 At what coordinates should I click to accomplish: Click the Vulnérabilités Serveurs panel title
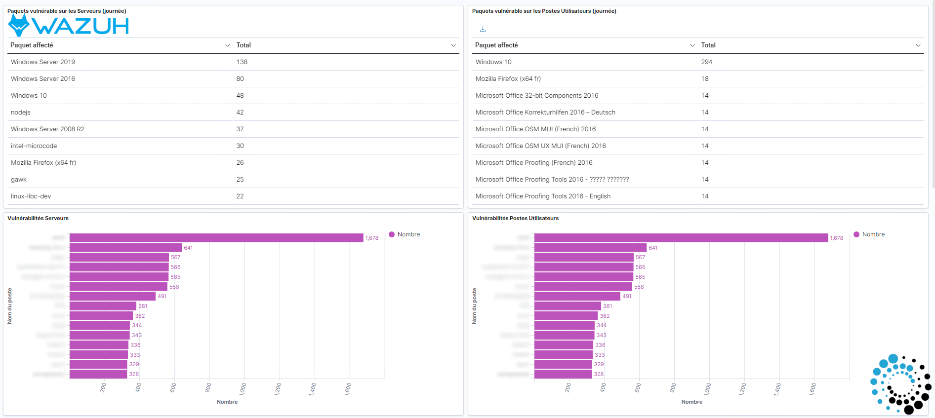point(38,218)
